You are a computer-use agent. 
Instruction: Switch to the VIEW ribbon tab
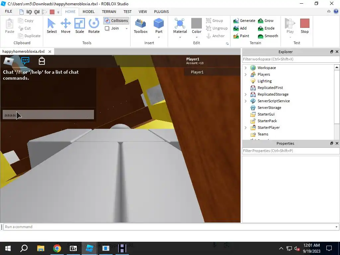pyautogui.click(x=143, y=12)
